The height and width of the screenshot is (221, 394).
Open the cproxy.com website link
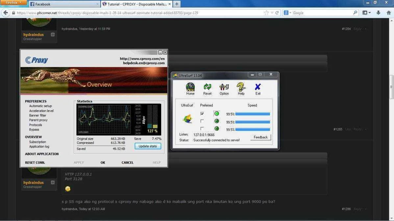point(142,59)
